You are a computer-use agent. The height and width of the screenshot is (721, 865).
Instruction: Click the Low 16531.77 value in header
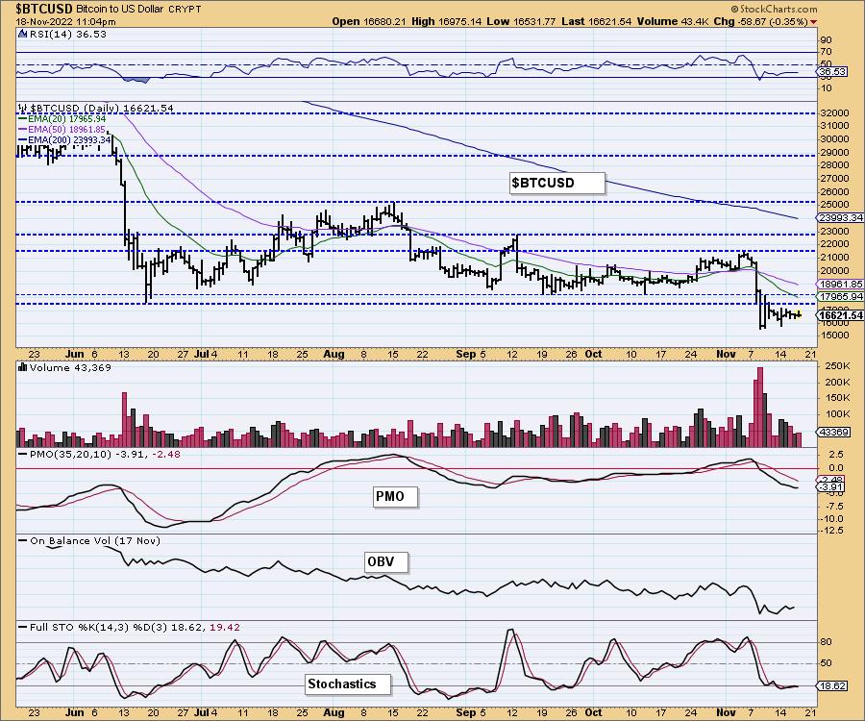(521, 21)
